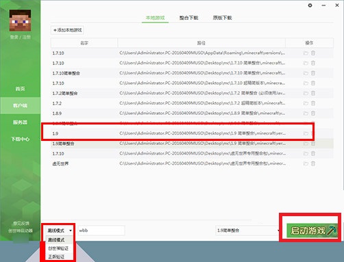The width and height of the screenshot is (344, 262).
Task: Click the 名字 column header
Action: tap(84, 43)
